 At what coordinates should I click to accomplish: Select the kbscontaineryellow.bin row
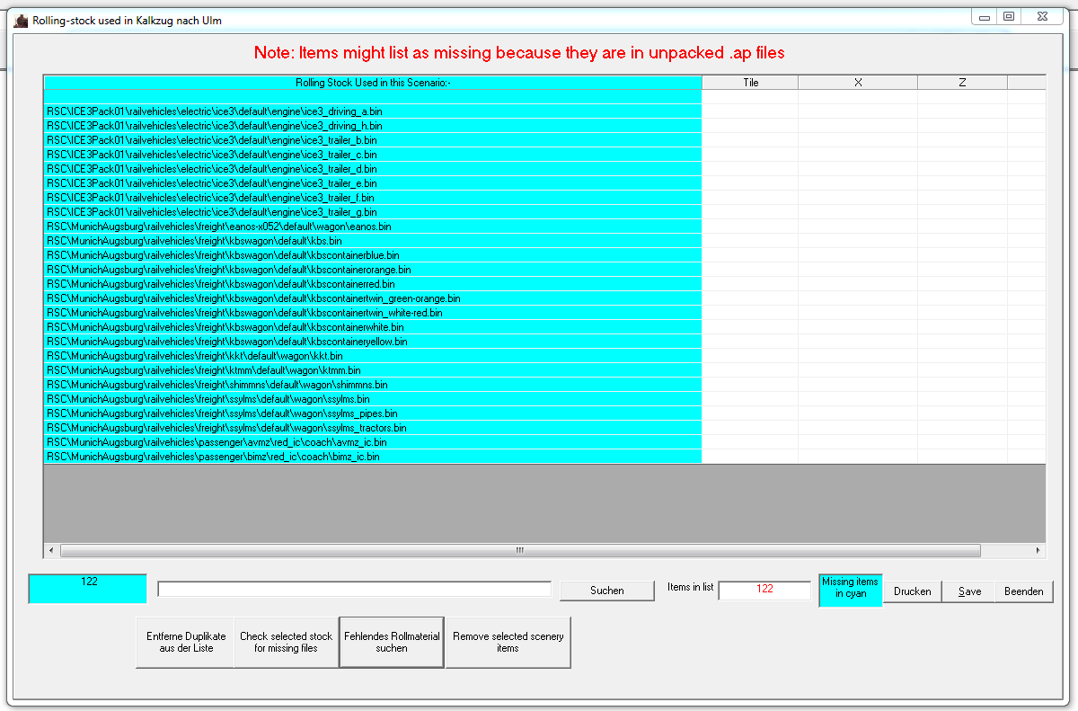[x=373, y=342]
